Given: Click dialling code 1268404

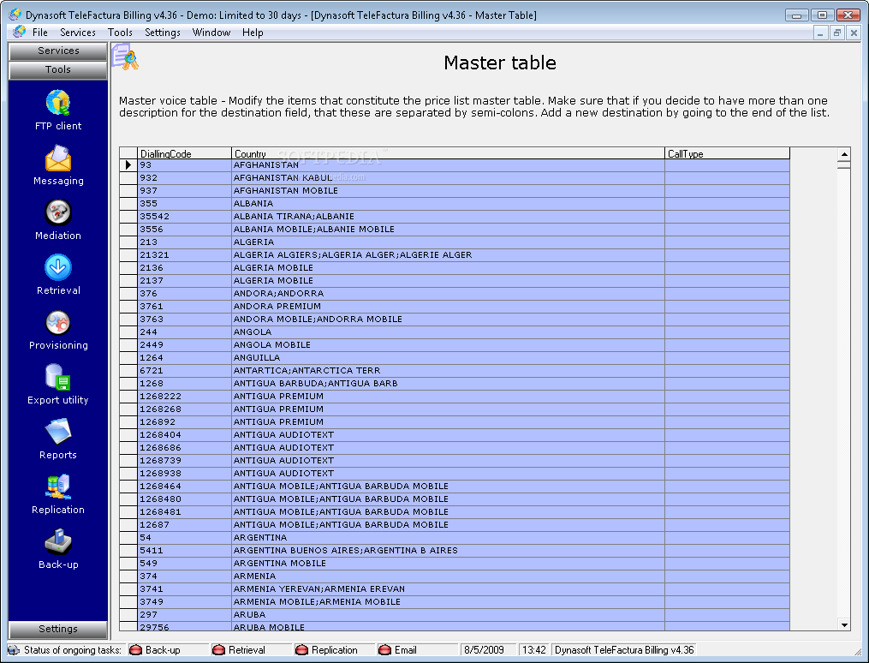Looking at the screenshot, I should (184, 434).
